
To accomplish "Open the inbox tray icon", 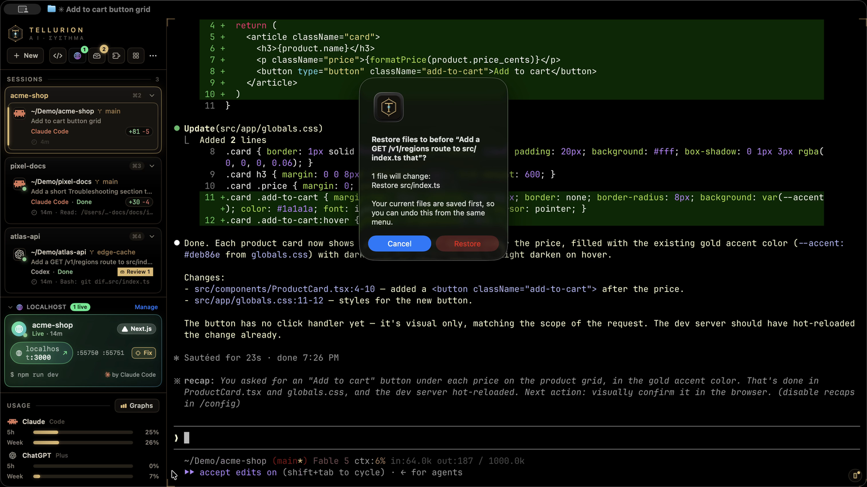I will [x=97, y=56].
